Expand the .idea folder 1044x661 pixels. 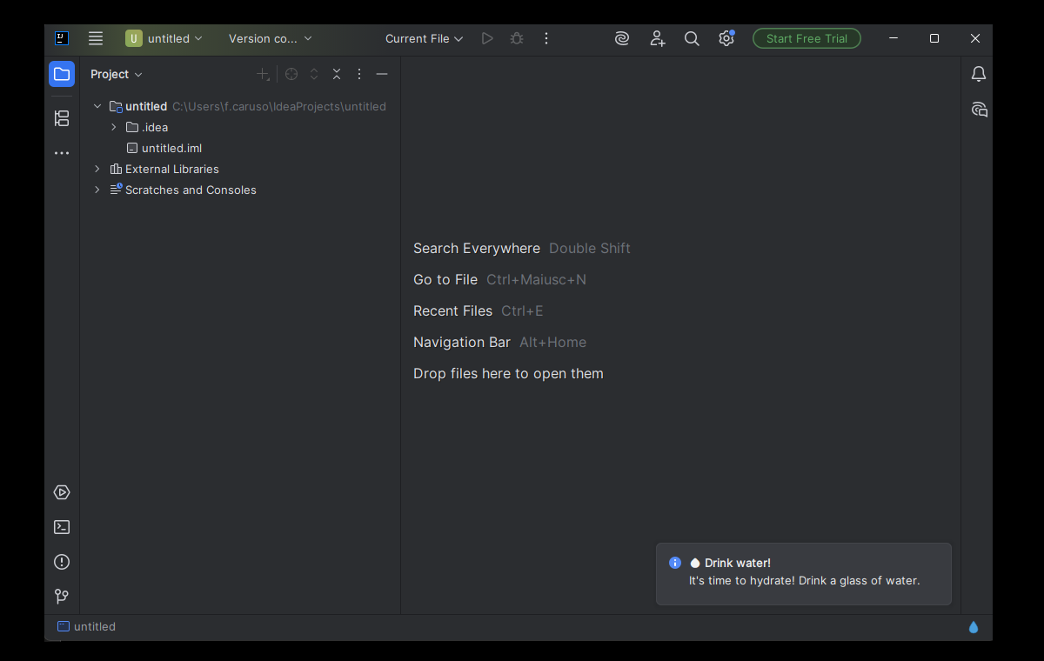pos(114,127)
